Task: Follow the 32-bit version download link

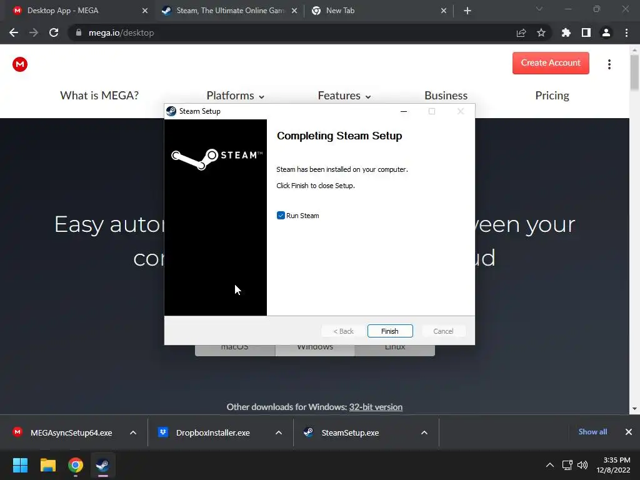Action: click(x=376, y=407)
